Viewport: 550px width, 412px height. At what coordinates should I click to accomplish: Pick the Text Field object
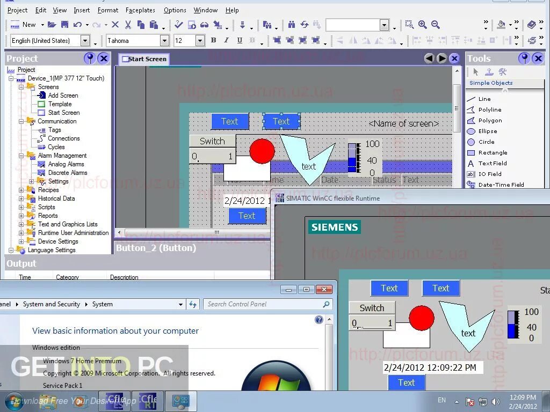click(x=493, y=163)
